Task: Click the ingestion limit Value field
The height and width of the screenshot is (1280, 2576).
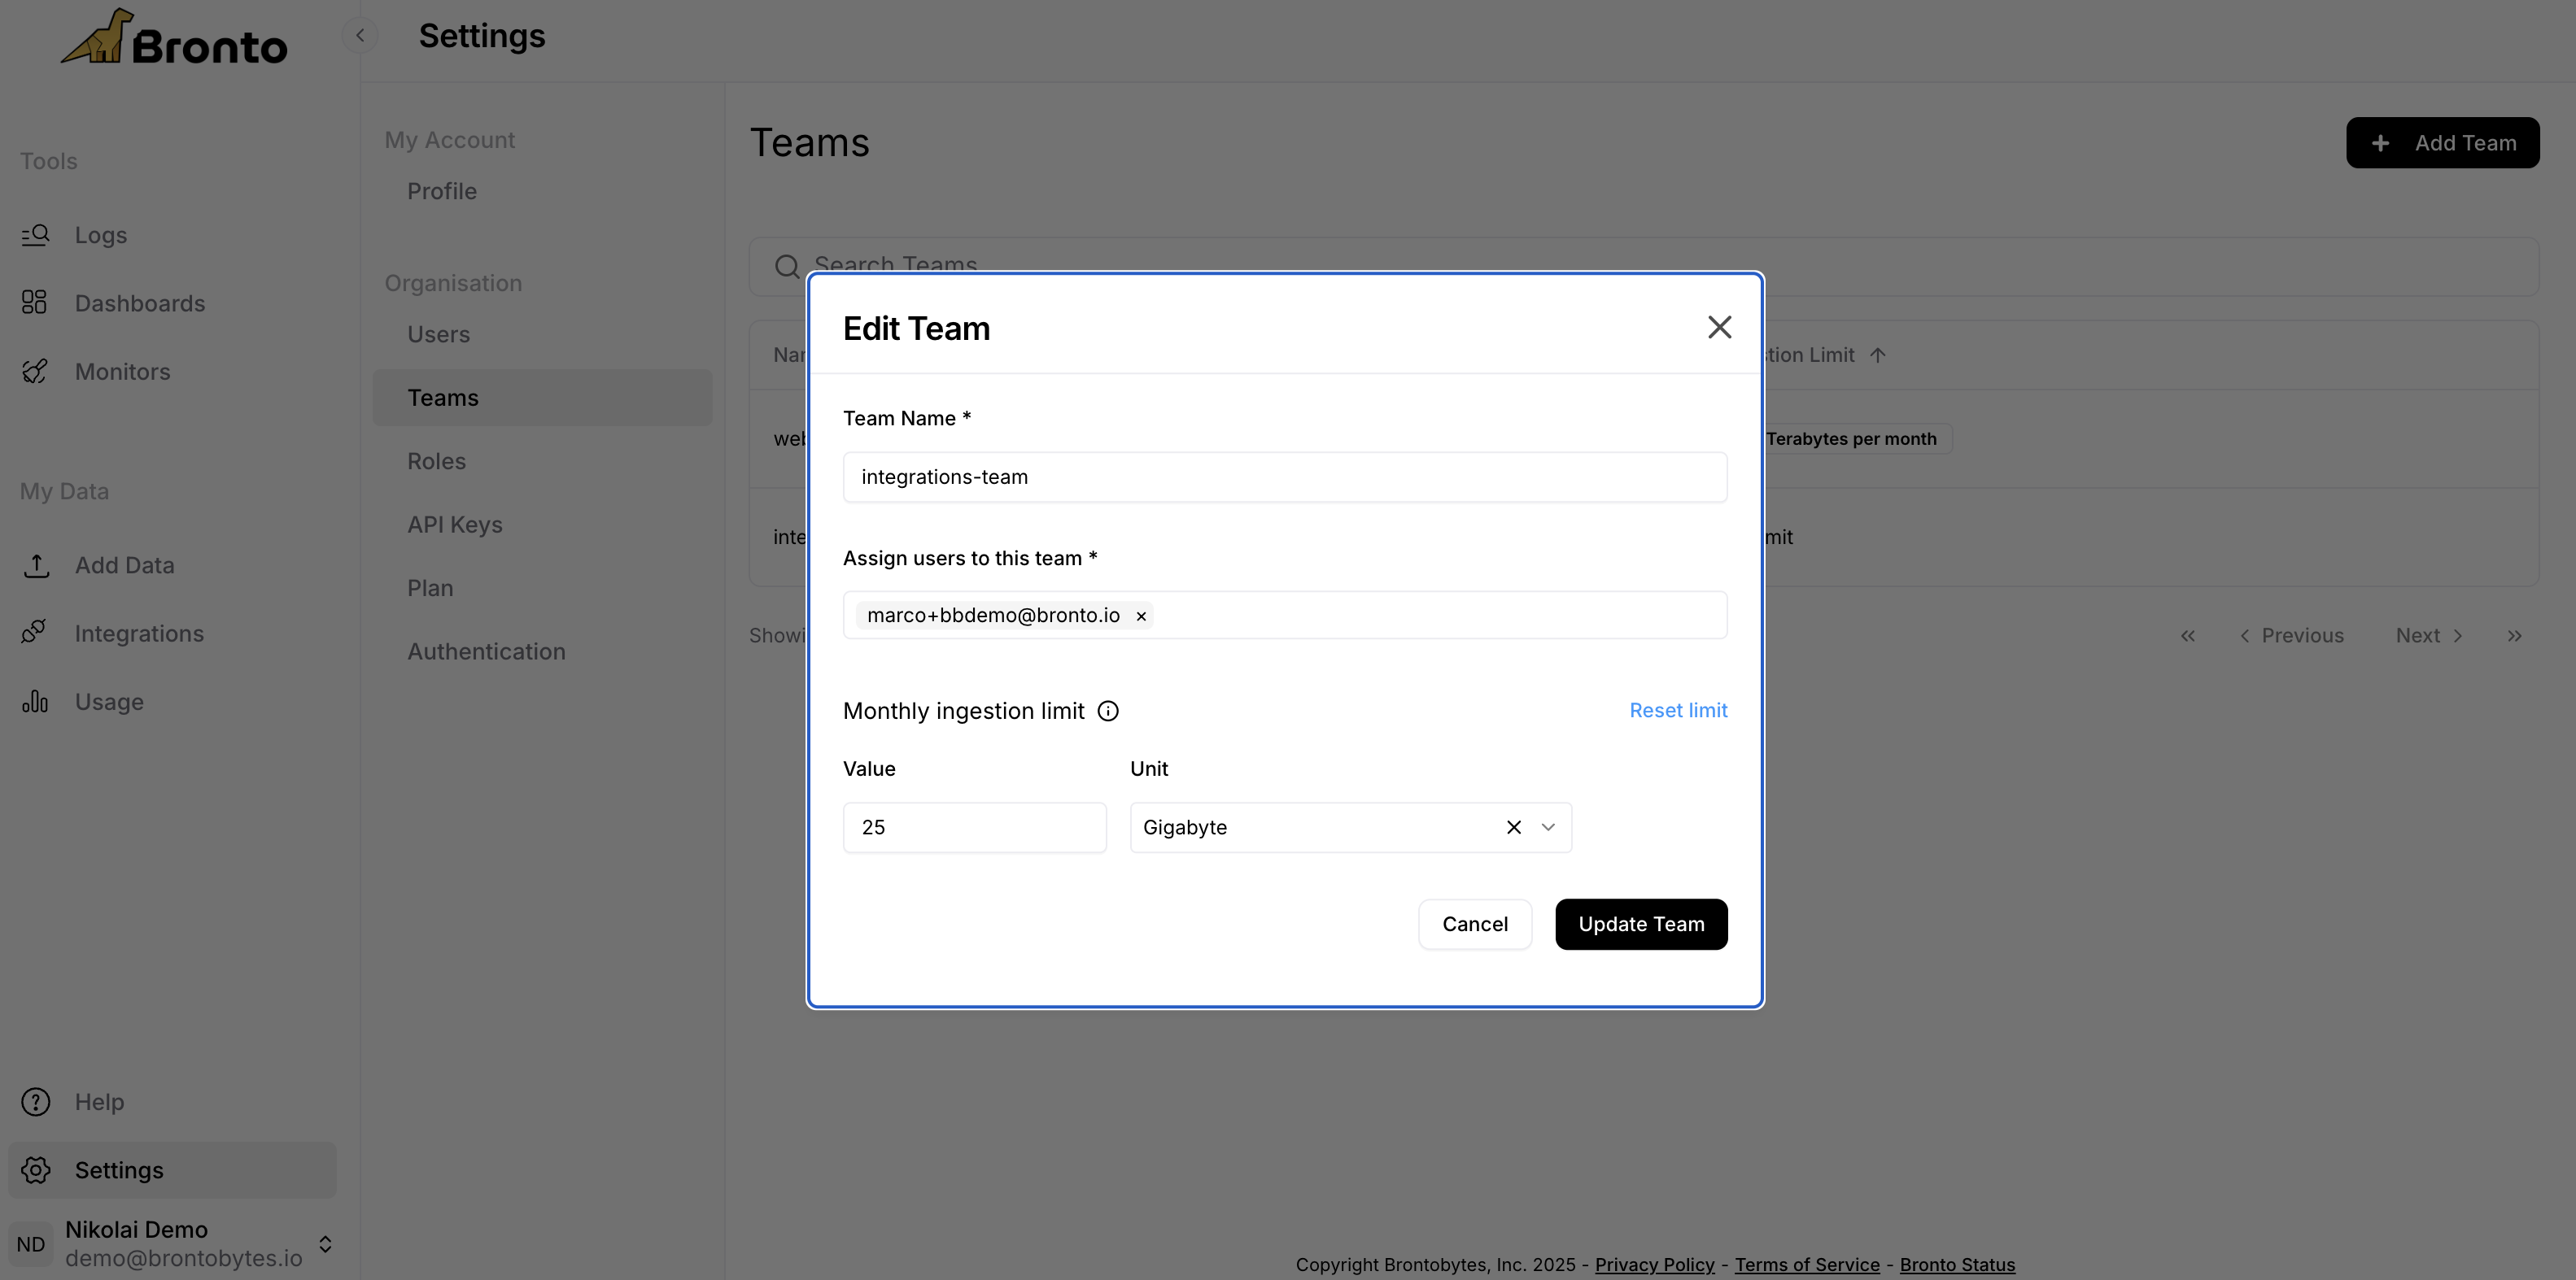Action: (x=974, y=827)
